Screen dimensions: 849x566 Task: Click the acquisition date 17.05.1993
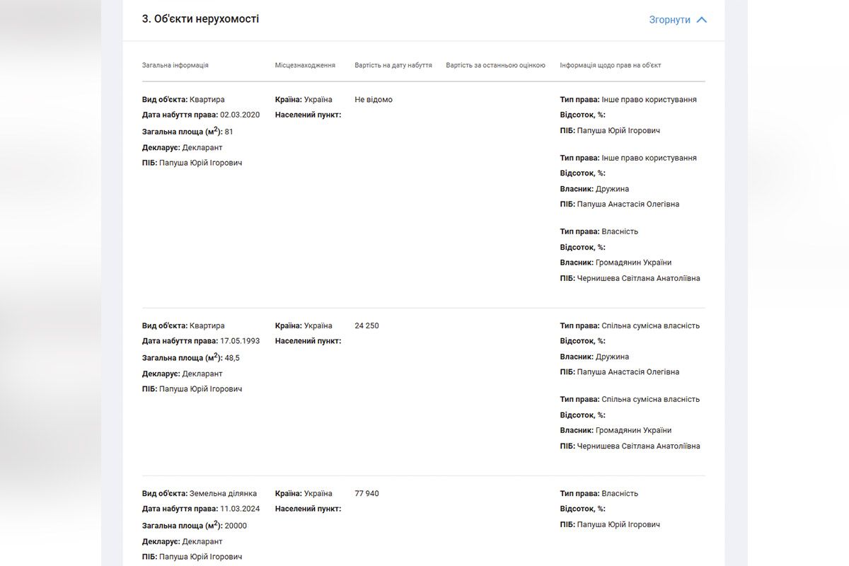click(x=240, y=341)
